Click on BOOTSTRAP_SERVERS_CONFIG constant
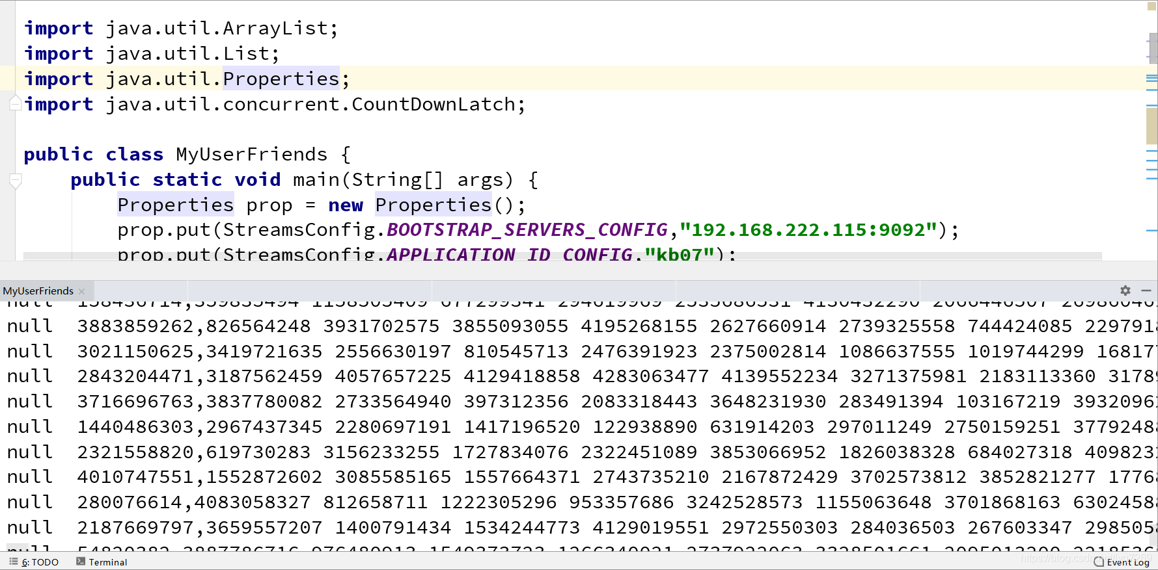 pos(527,229)
